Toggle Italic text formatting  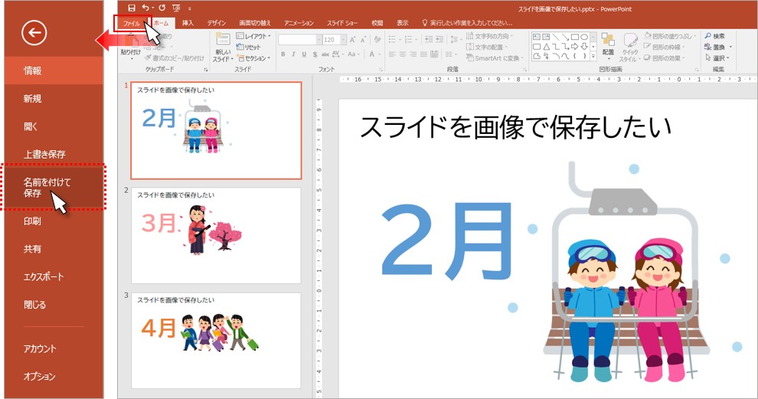293,54
